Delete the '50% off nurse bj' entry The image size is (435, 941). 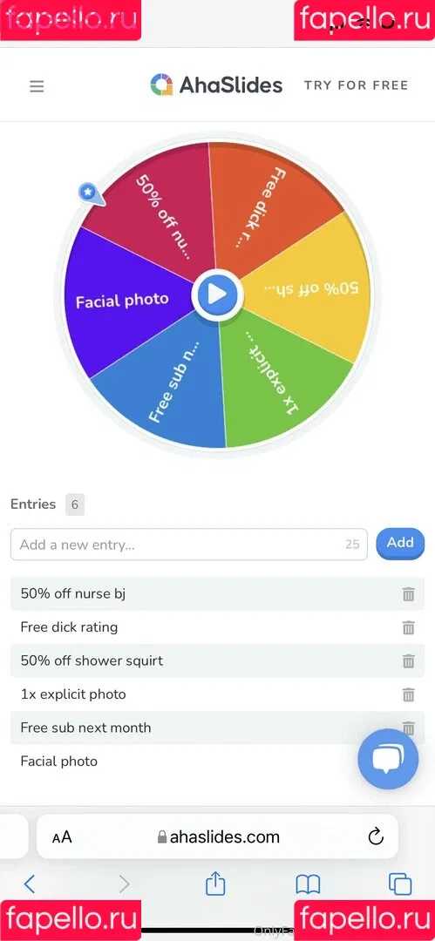409,594
